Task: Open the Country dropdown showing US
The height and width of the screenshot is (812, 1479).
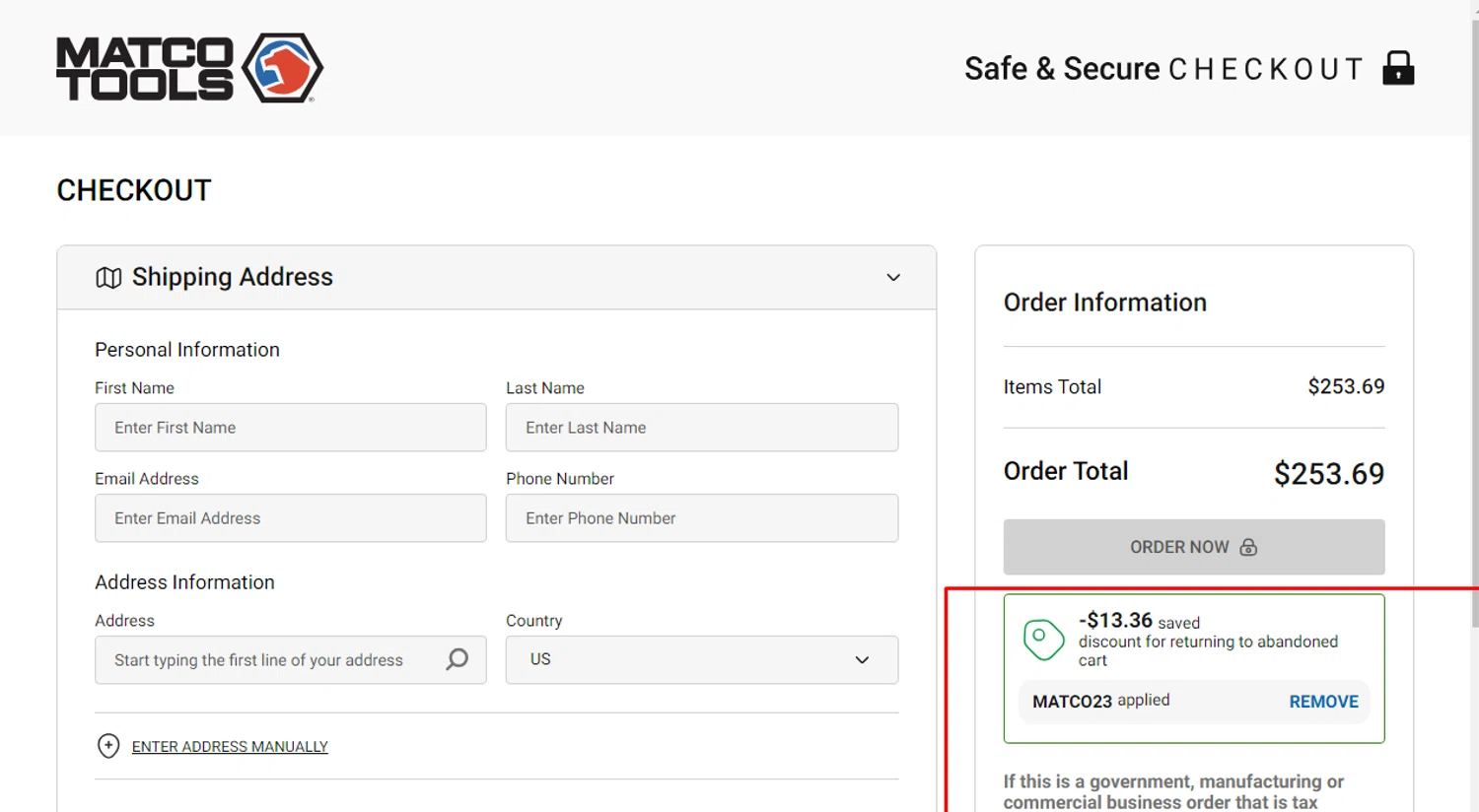Action: (x=702, y=660)
